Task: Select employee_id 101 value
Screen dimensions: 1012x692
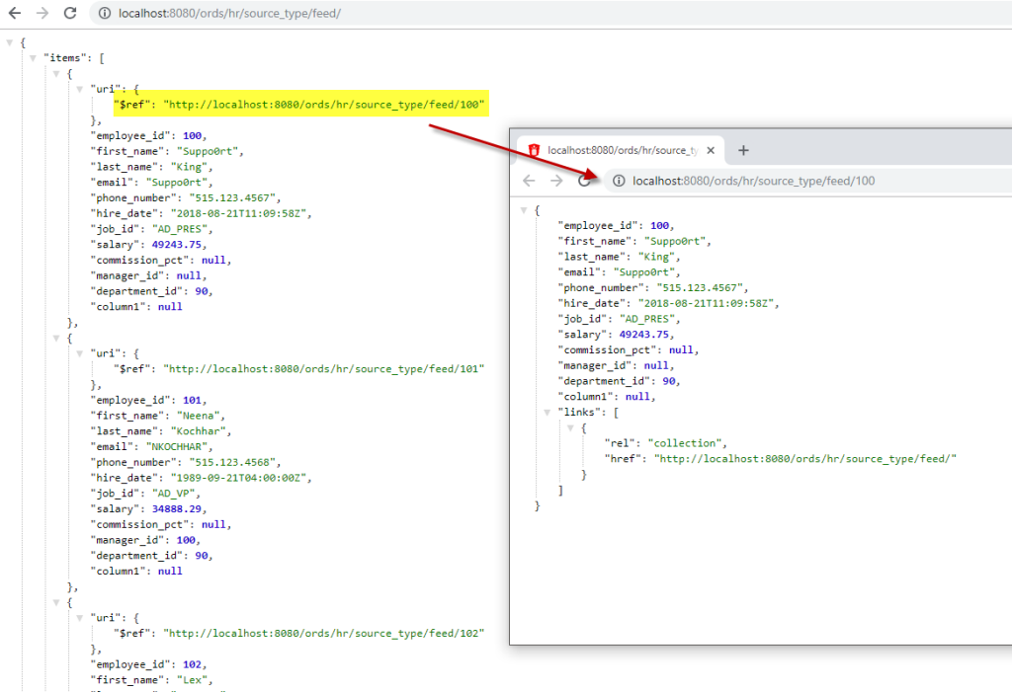Action: [193, 400]
